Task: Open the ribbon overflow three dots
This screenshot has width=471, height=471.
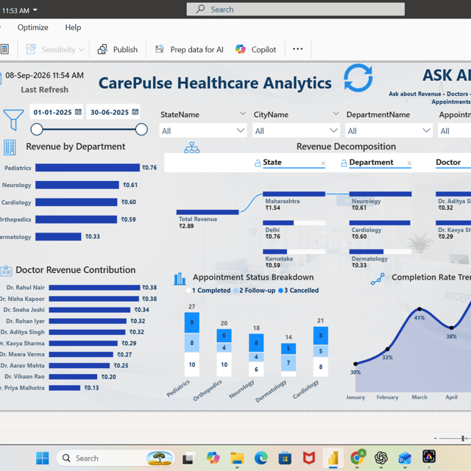Action: pos(297,49)
